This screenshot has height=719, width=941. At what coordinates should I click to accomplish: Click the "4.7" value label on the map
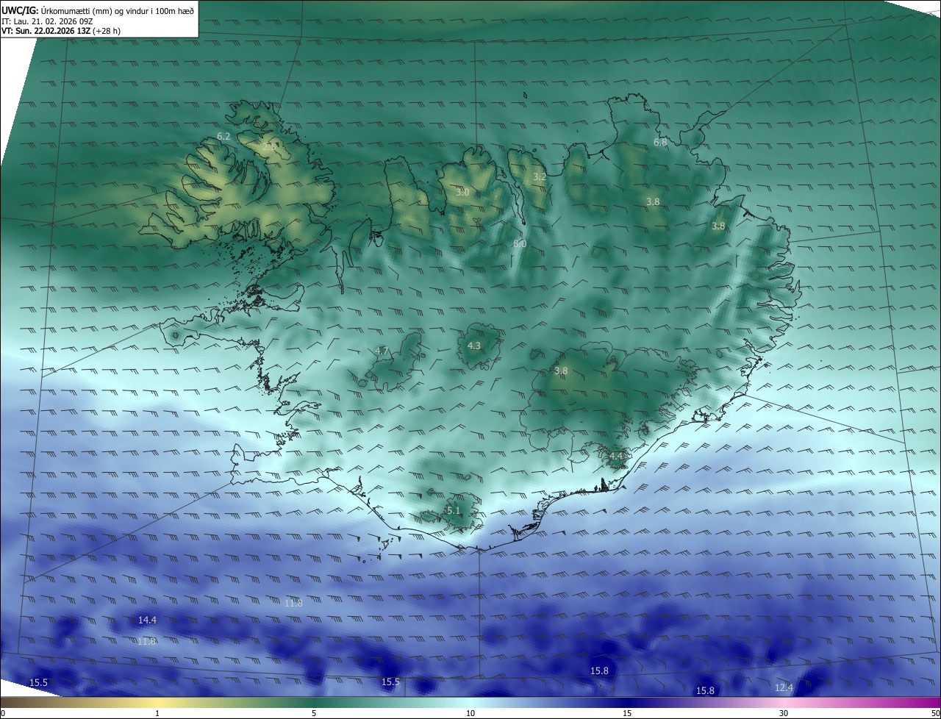pos(382,351)
